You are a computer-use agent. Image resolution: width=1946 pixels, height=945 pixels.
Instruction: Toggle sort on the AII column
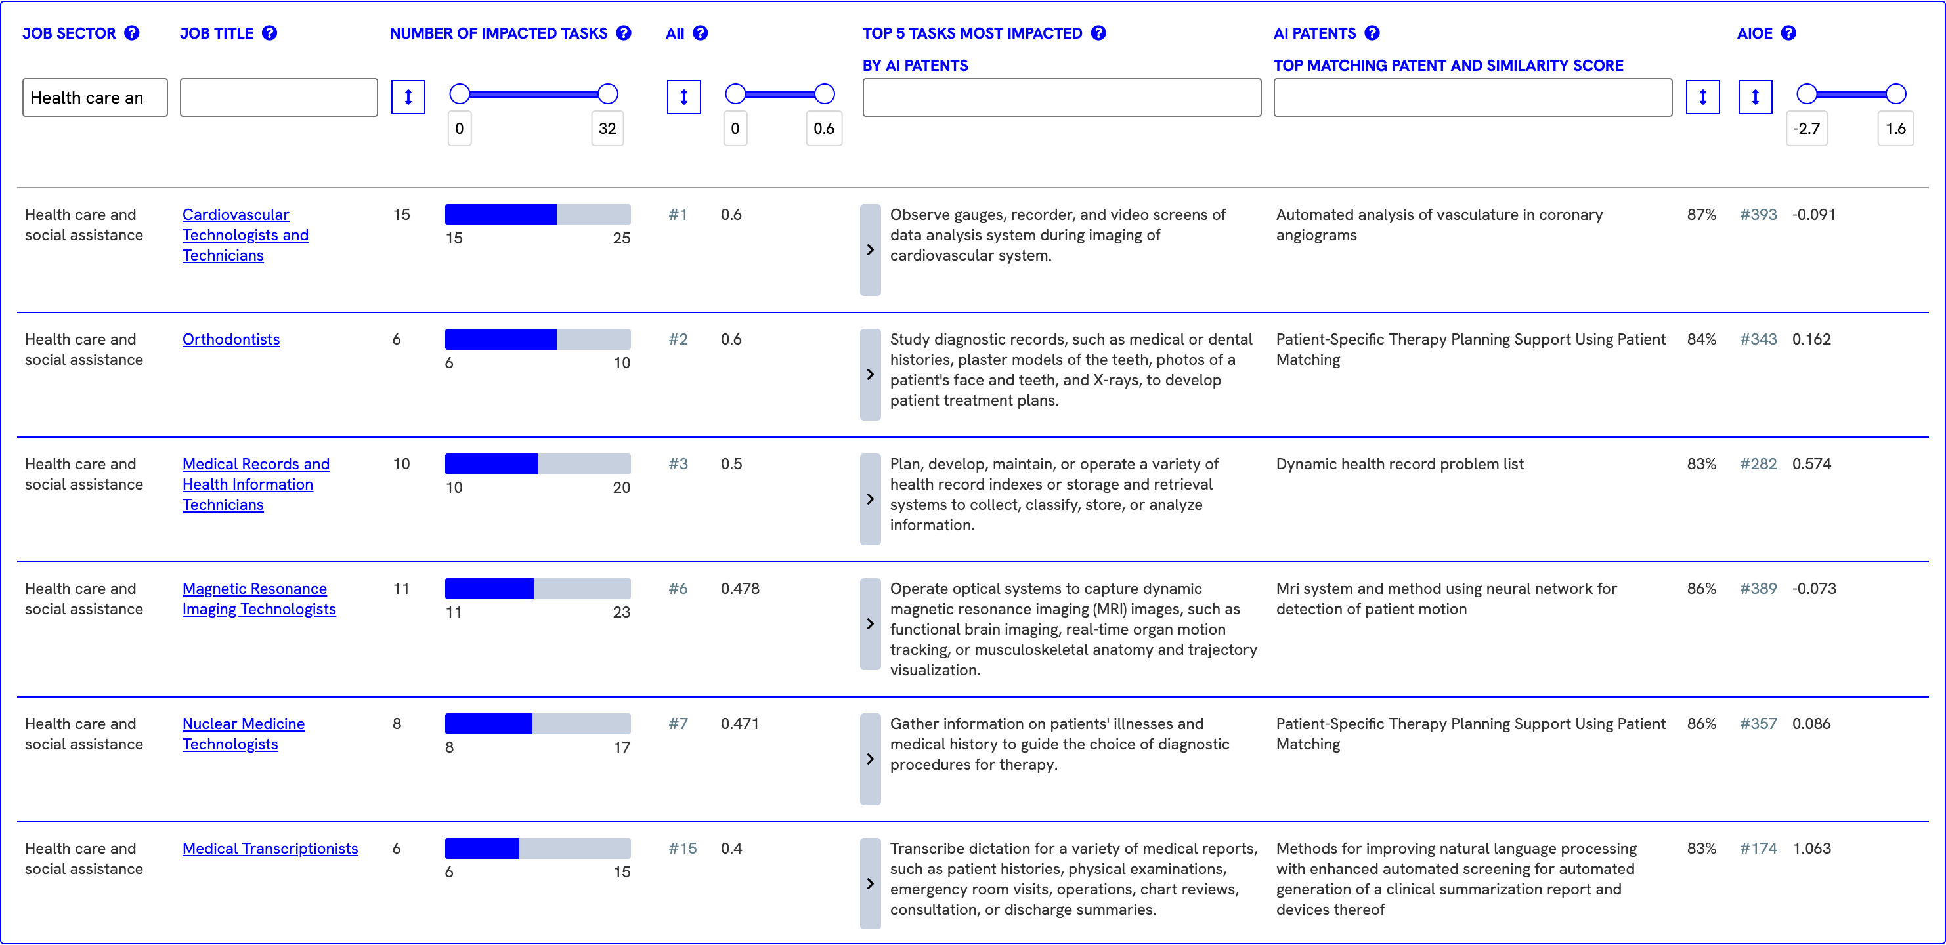click(683, 97)
